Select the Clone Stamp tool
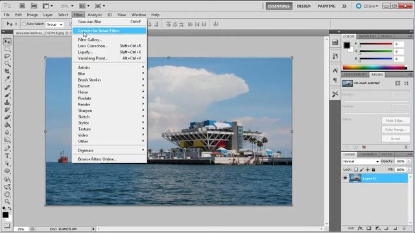415x233 pixels. [x=7, y=102]
